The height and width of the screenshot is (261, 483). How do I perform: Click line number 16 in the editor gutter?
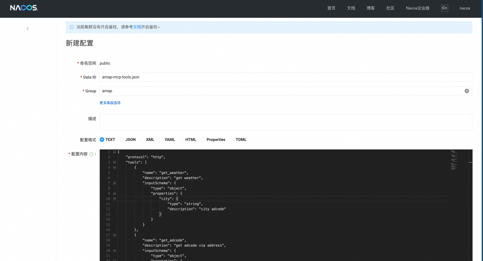point(108,230)
